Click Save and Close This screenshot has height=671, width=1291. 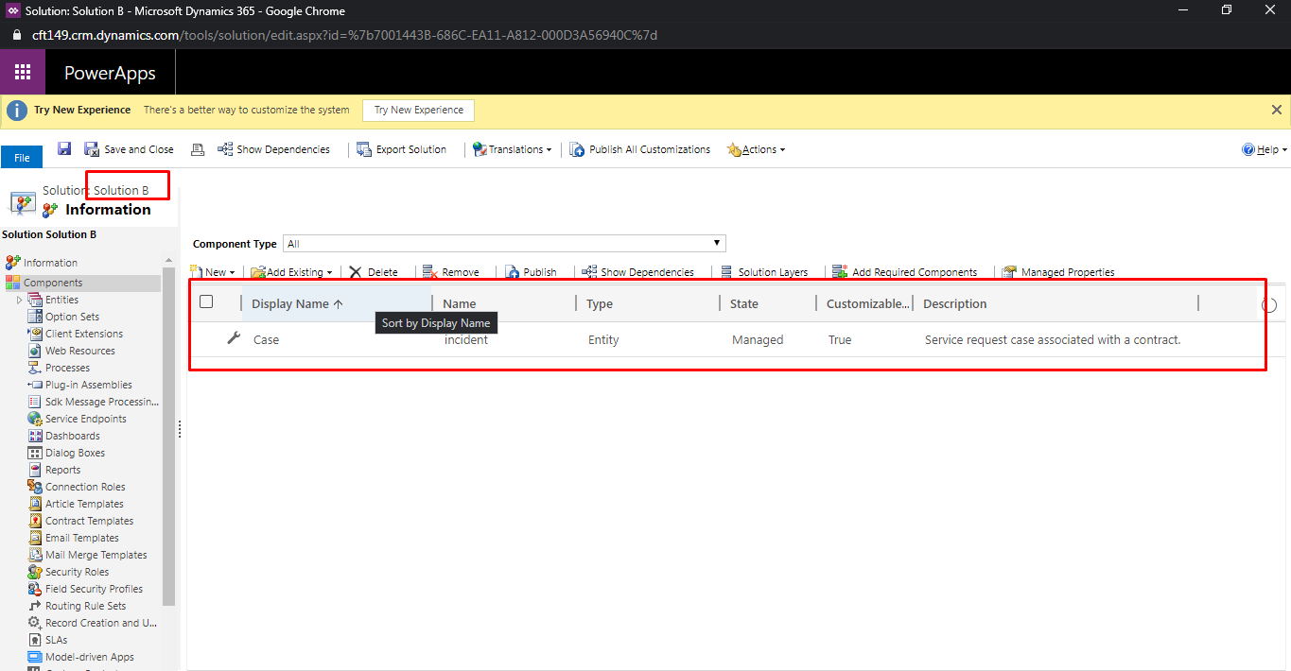[x=129, y=149]
